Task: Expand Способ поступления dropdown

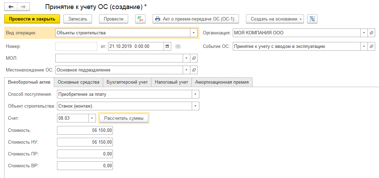Action: [196, 94]
